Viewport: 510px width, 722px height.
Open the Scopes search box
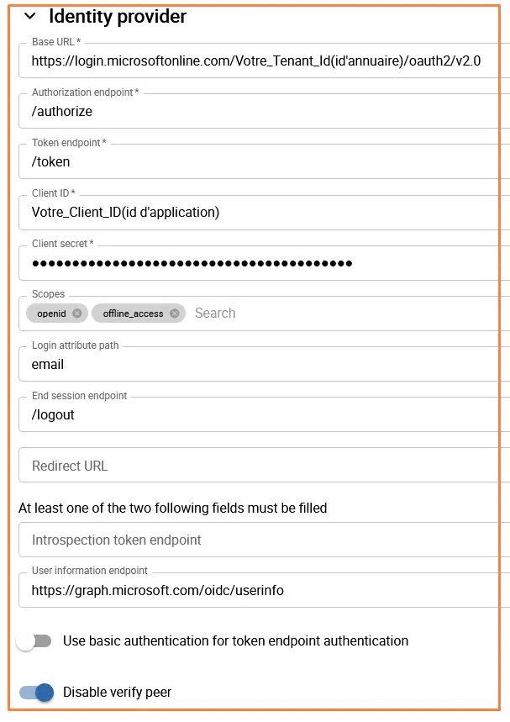tap(336, 314)
